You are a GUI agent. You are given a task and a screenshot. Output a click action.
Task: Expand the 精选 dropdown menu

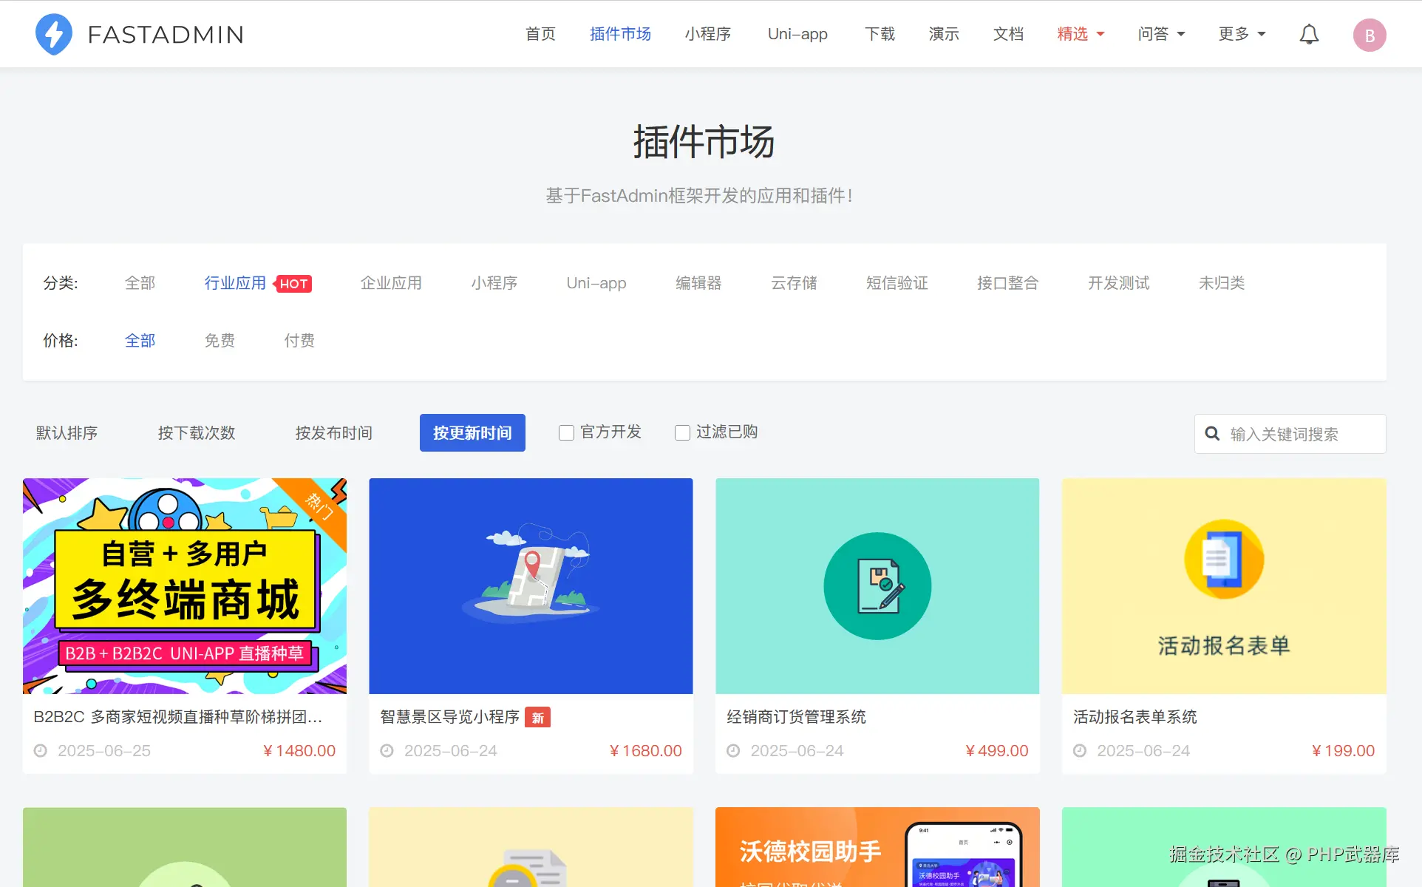click(x=1081, y=34)
